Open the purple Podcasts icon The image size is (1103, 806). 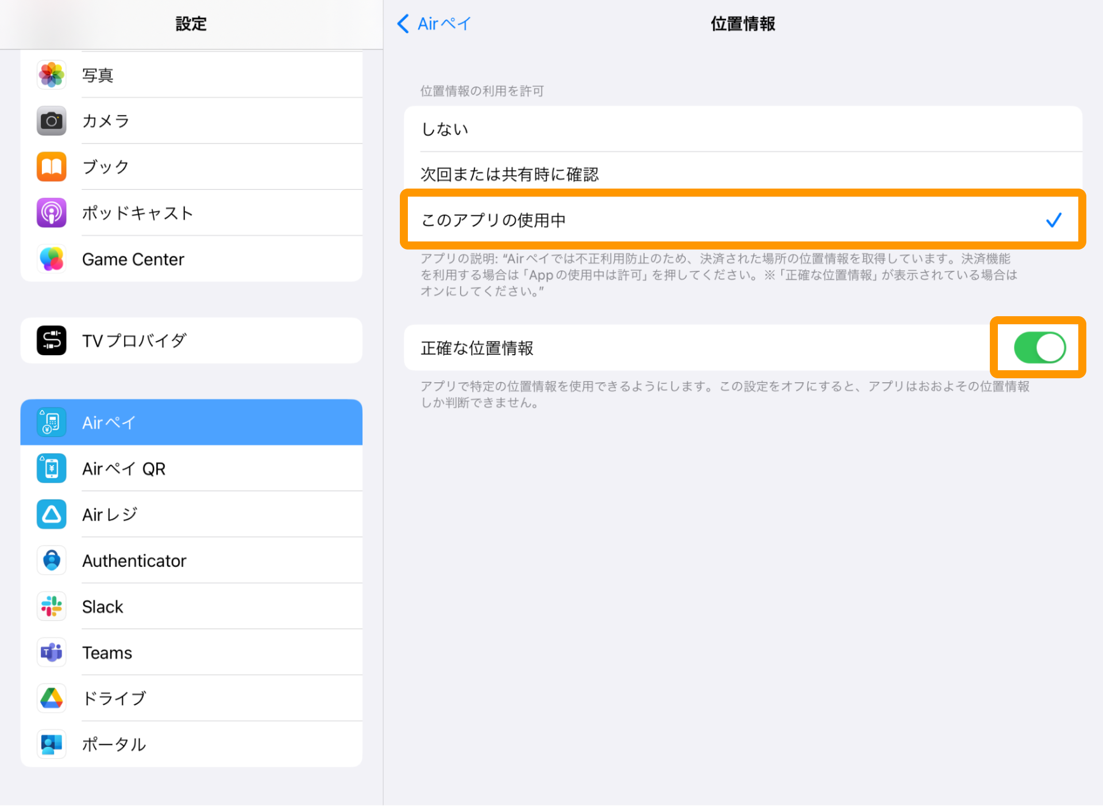[52, 213]
